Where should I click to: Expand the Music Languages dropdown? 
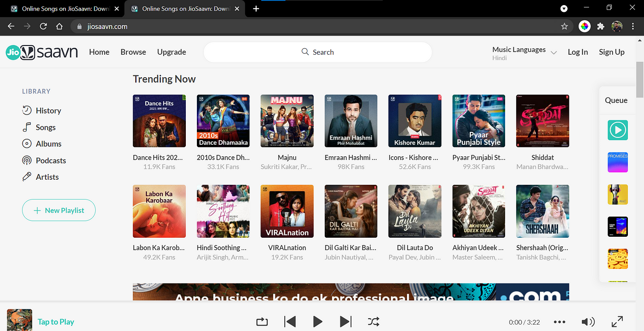524,53
